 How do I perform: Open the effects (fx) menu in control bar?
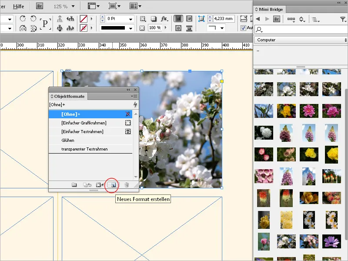point(164,19)
